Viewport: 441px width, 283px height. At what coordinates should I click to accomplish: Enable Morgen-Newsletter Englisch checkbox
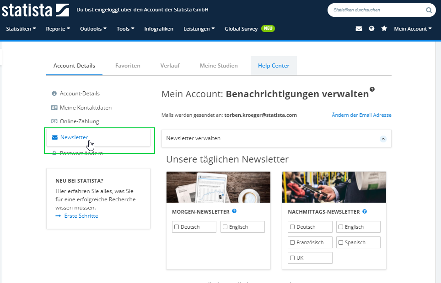click(225, 227)
